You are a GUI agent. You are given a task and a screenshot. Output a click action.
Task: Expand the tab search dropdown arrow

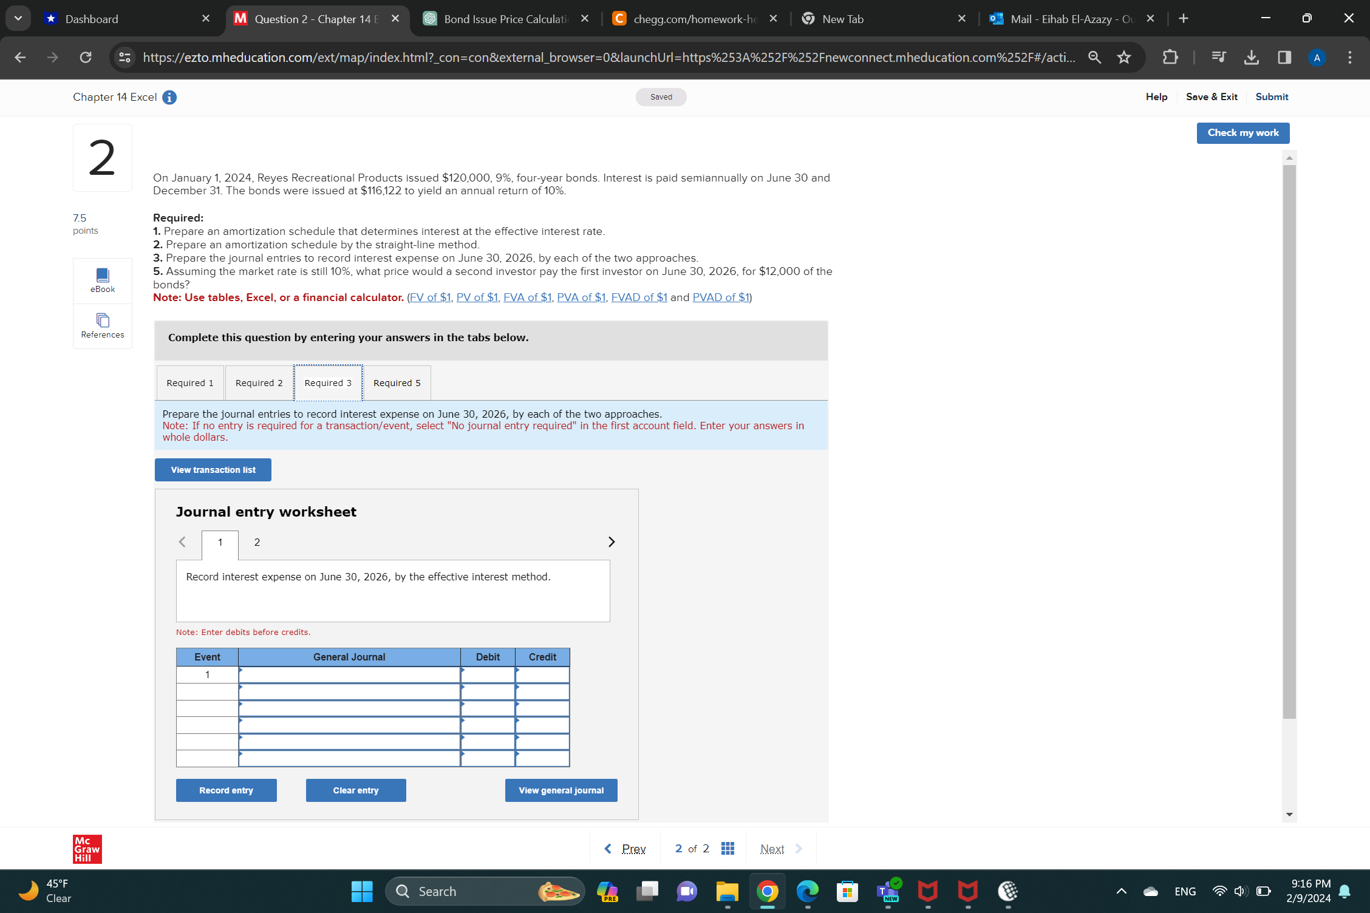(18, 18)
